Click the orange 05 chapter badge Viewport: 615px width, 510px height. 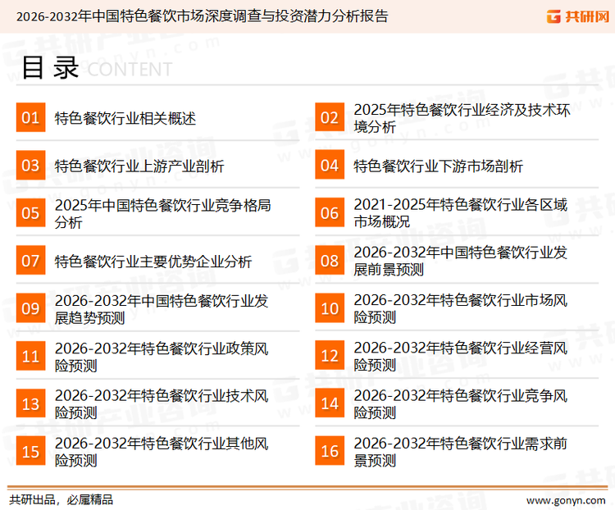pos(30,213)
